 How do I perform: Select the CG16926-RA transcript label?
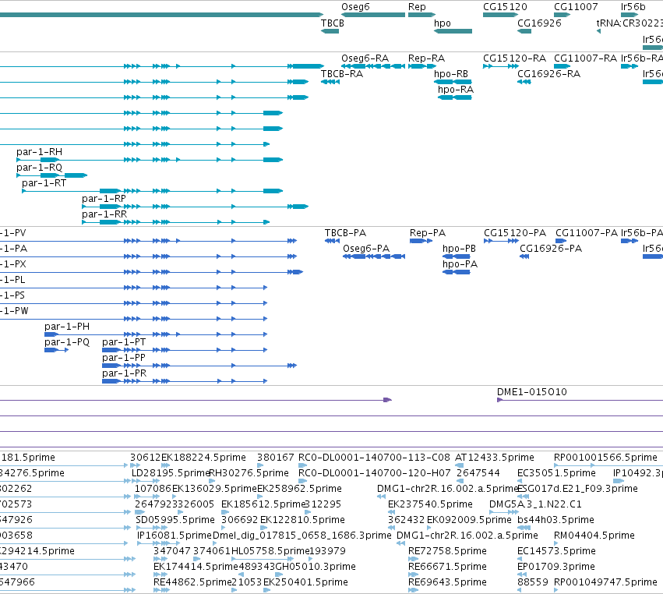pos(548,73)
